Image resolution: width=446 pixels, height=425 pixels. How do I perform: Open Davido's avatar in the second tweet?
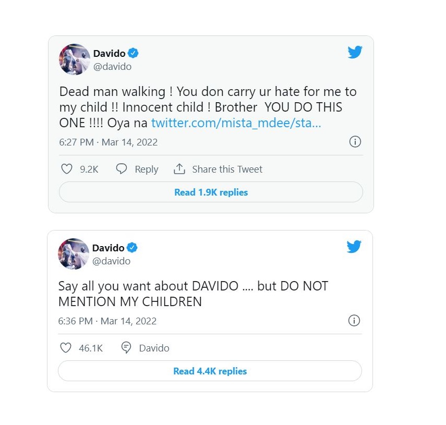tap(74, 254)
